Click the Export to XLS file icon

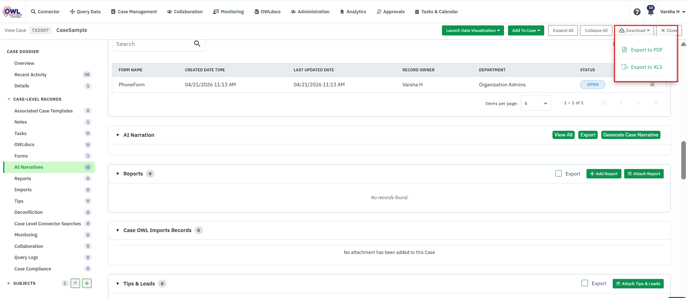[625, 67]
